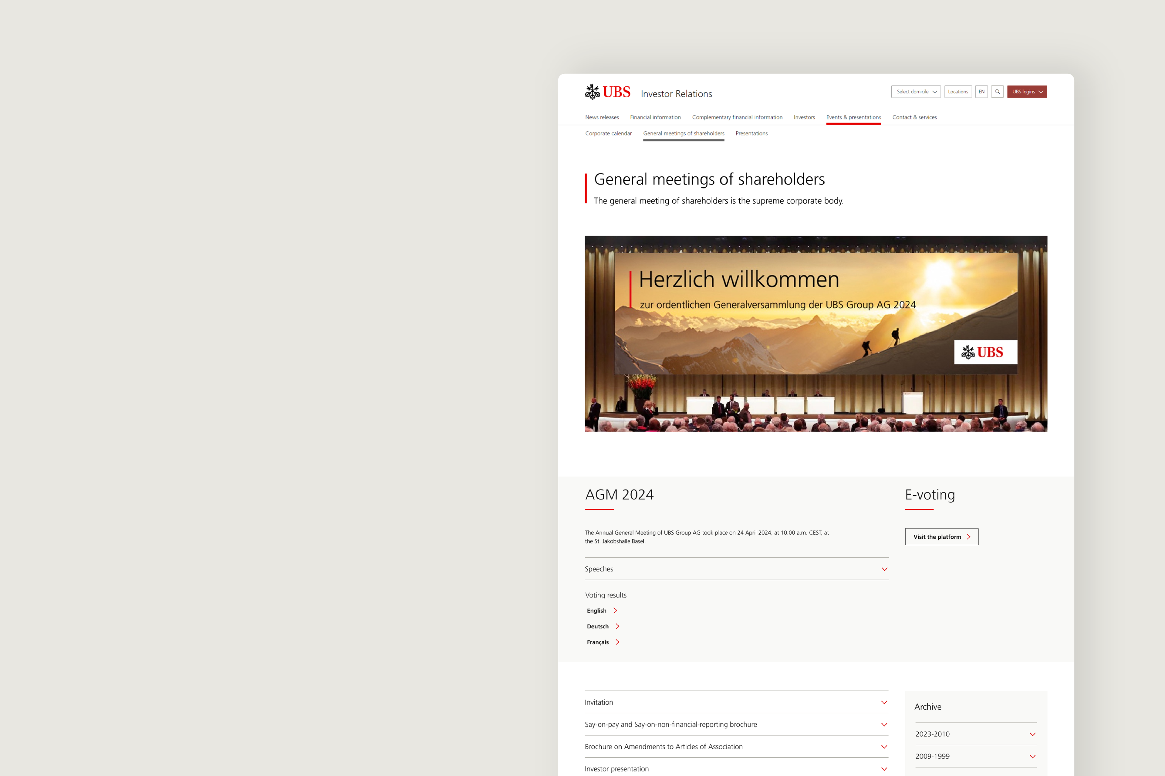The width and height of the screenshot is (1165, 776).
Task: Expand Say-on-pay brochure chevron
Action: (884, 724)
